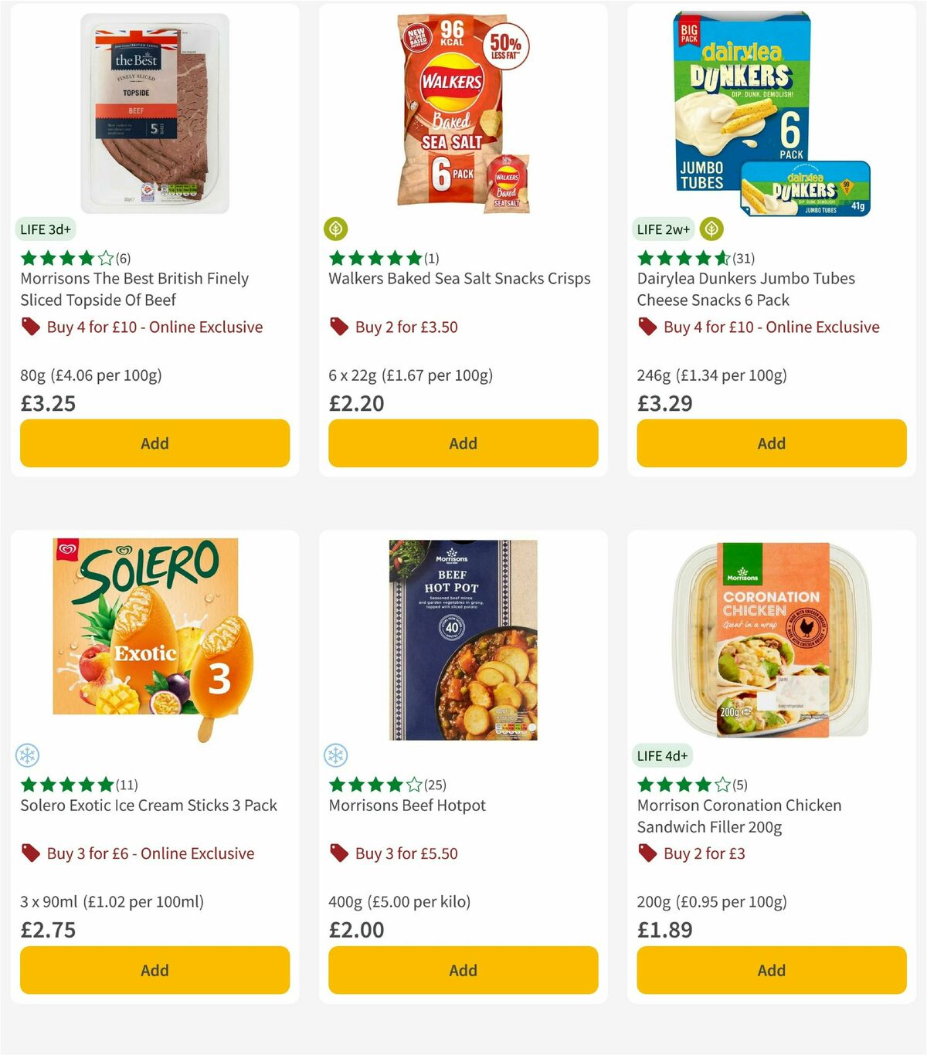
Task: Add Morrisons Beef Hotpot to basket
Action: 463,970
